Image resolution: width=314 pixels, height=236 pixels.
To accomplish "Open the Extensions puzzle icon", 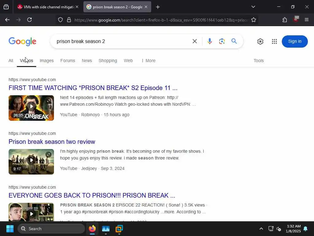I will coord(285,20).
